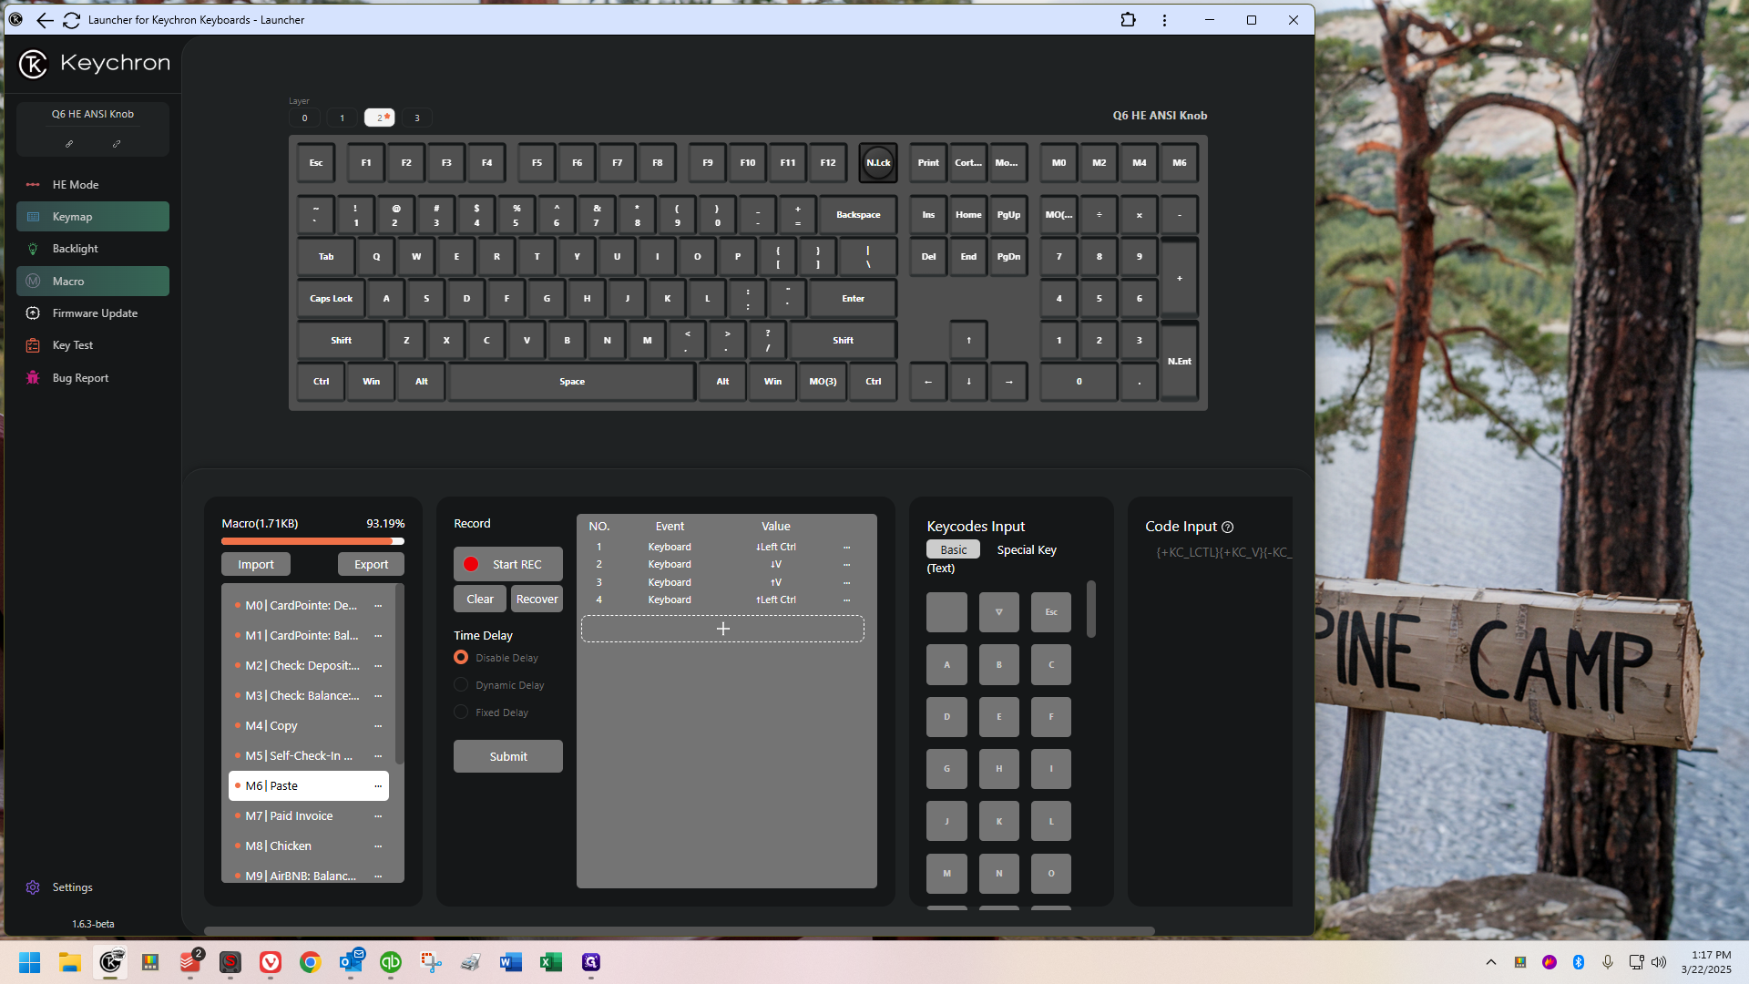1749x984 pixels.
Task: Open Firmware Update from sidebar
Action: (95, 313)
